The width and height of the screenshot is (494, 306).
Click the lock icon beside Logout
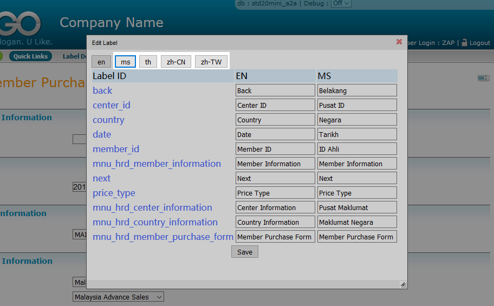tap(464, 43)
